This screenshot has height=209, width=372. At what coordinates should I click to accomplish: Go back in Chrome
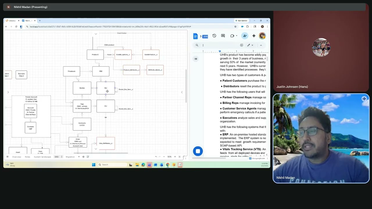6,26
